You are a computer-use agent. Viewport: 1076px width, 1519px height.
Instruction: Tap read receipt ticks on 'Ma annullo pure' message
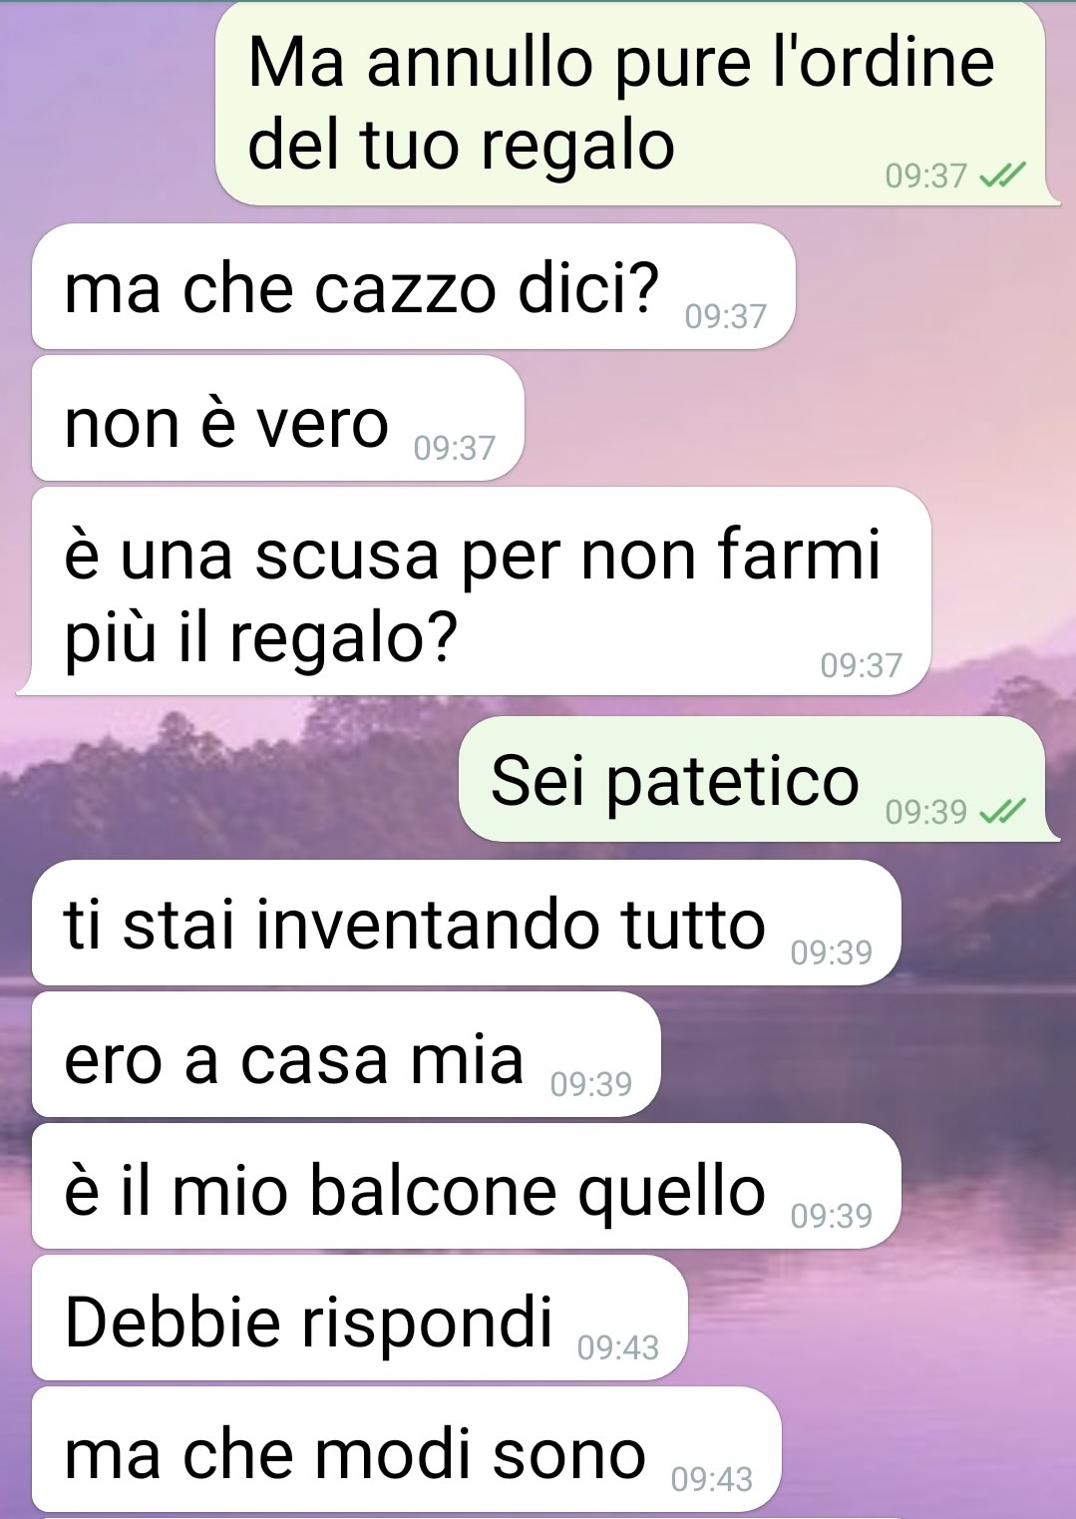(1002, 176)
